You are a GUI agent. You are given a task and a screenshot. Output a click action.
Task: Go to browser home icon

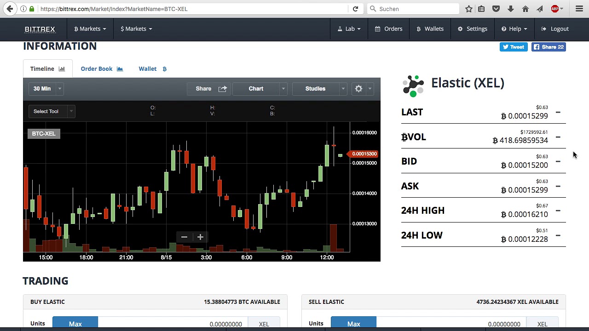pos(525,9)
